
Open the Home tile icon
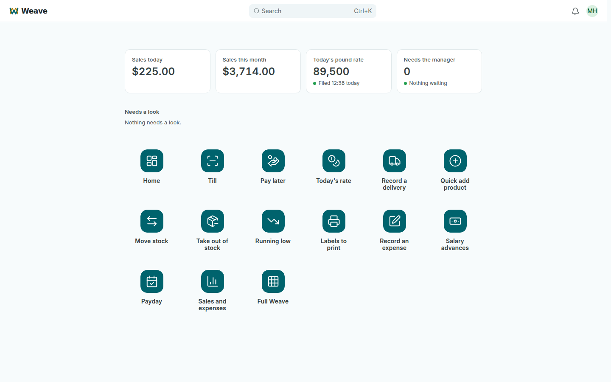pyautogui.click(x=152, y=161)
